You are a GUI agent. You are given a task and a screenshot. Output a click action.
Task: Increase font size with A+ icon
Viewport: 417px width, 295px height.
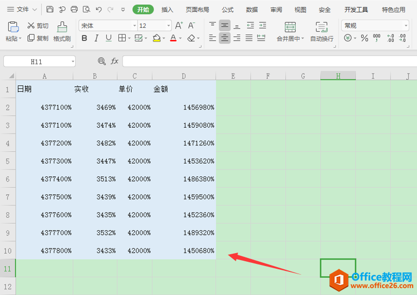179,26
